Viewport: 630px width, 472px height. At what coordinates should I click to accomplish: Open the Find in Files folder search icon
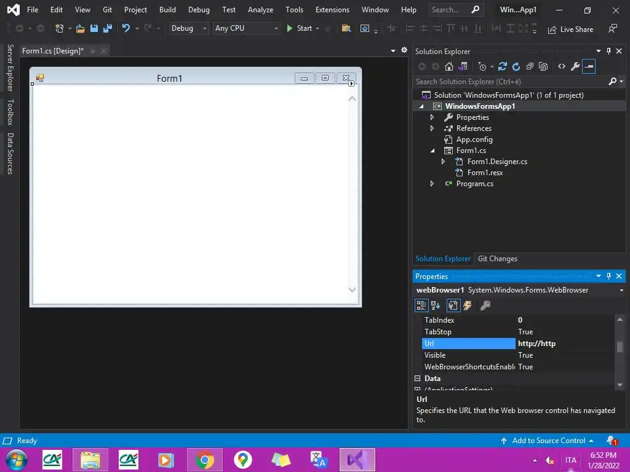(x=346, y=28)
